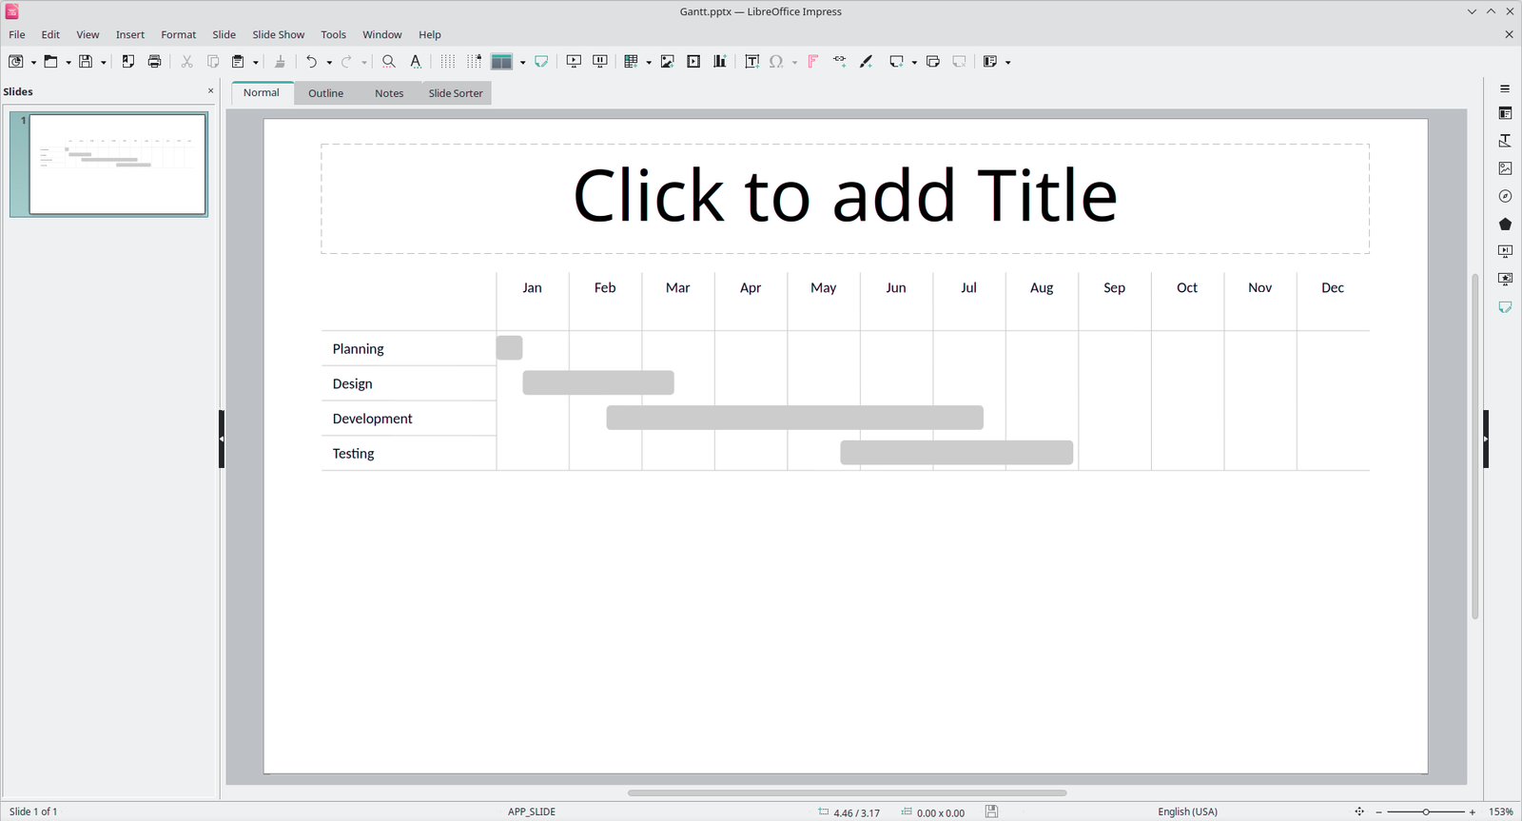Switch to the Outline view tab
The image size is (1522, 821).
click(325, 93)
